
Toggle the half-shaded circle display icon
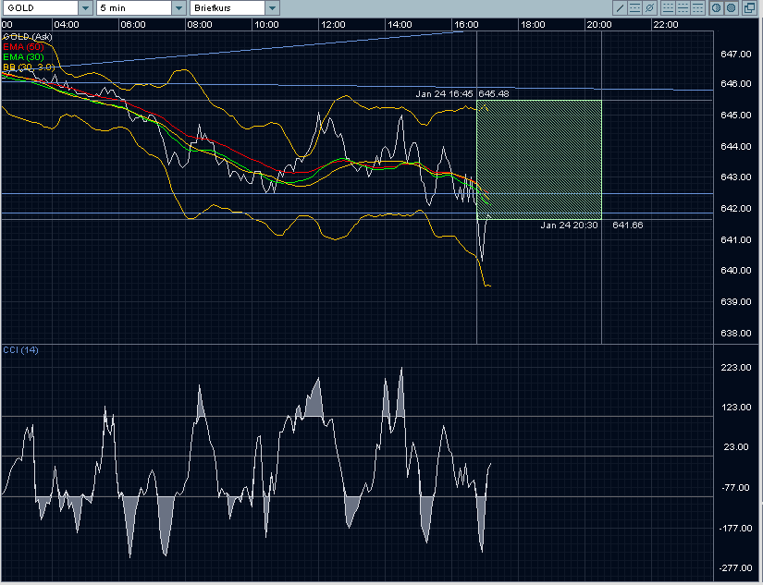(716, 7)
